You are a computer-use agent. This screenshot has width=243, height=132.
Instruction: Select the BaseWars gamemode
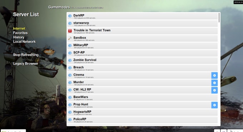click(x=143, y=97)
